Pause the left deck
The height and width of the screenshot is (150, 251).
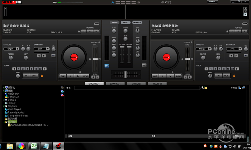tap(70, 76)
